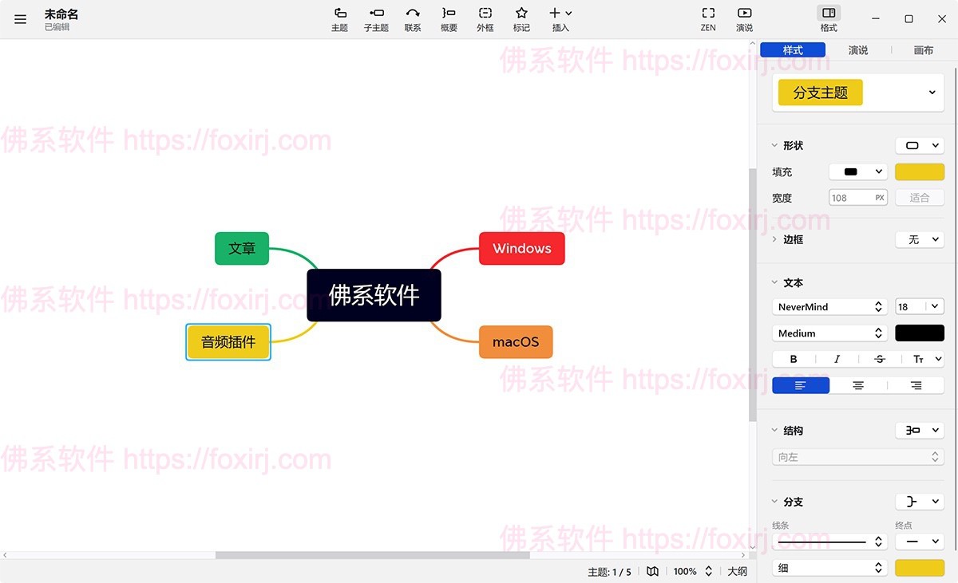Open the hamburger menu top left
This screenshot has width=958, height=583.
point(20,19)
